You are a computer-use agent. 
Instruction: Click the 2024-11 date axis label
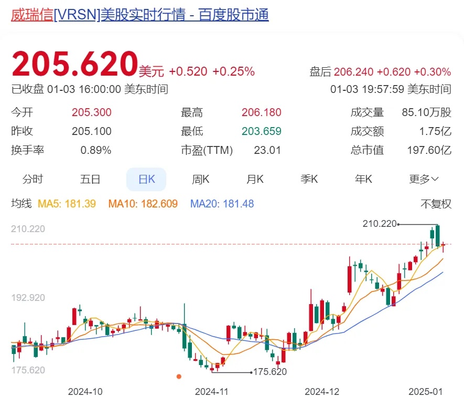click(212, 392)
